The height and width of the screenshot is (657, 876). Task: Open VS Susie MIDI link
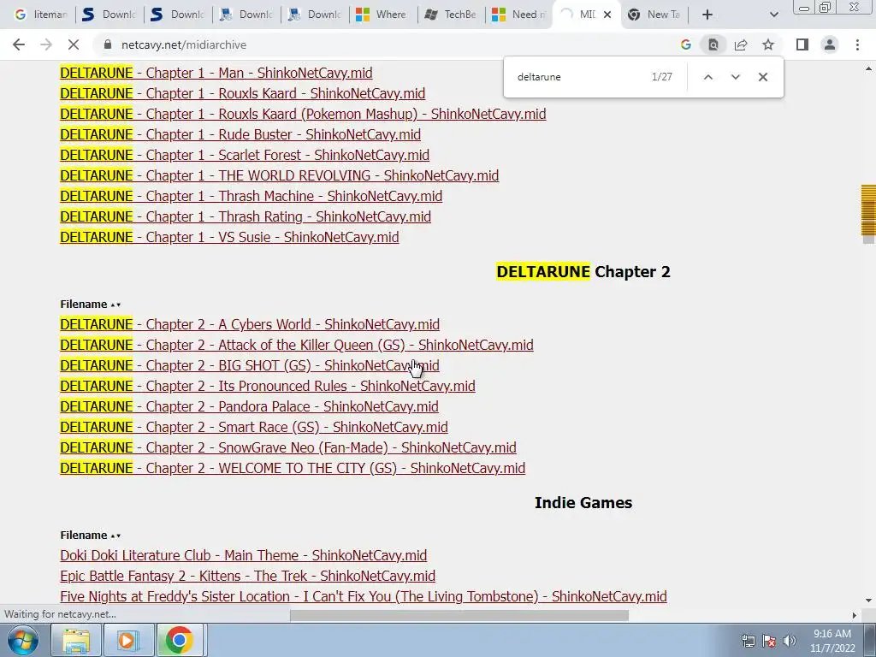point(229,238)
